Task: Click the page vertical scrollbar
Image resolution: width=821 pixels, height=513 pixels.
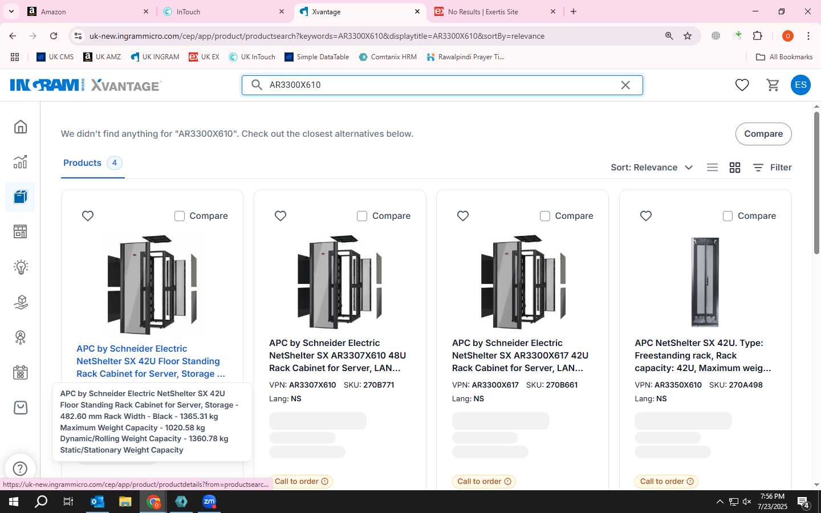Action: click(816, 182)
